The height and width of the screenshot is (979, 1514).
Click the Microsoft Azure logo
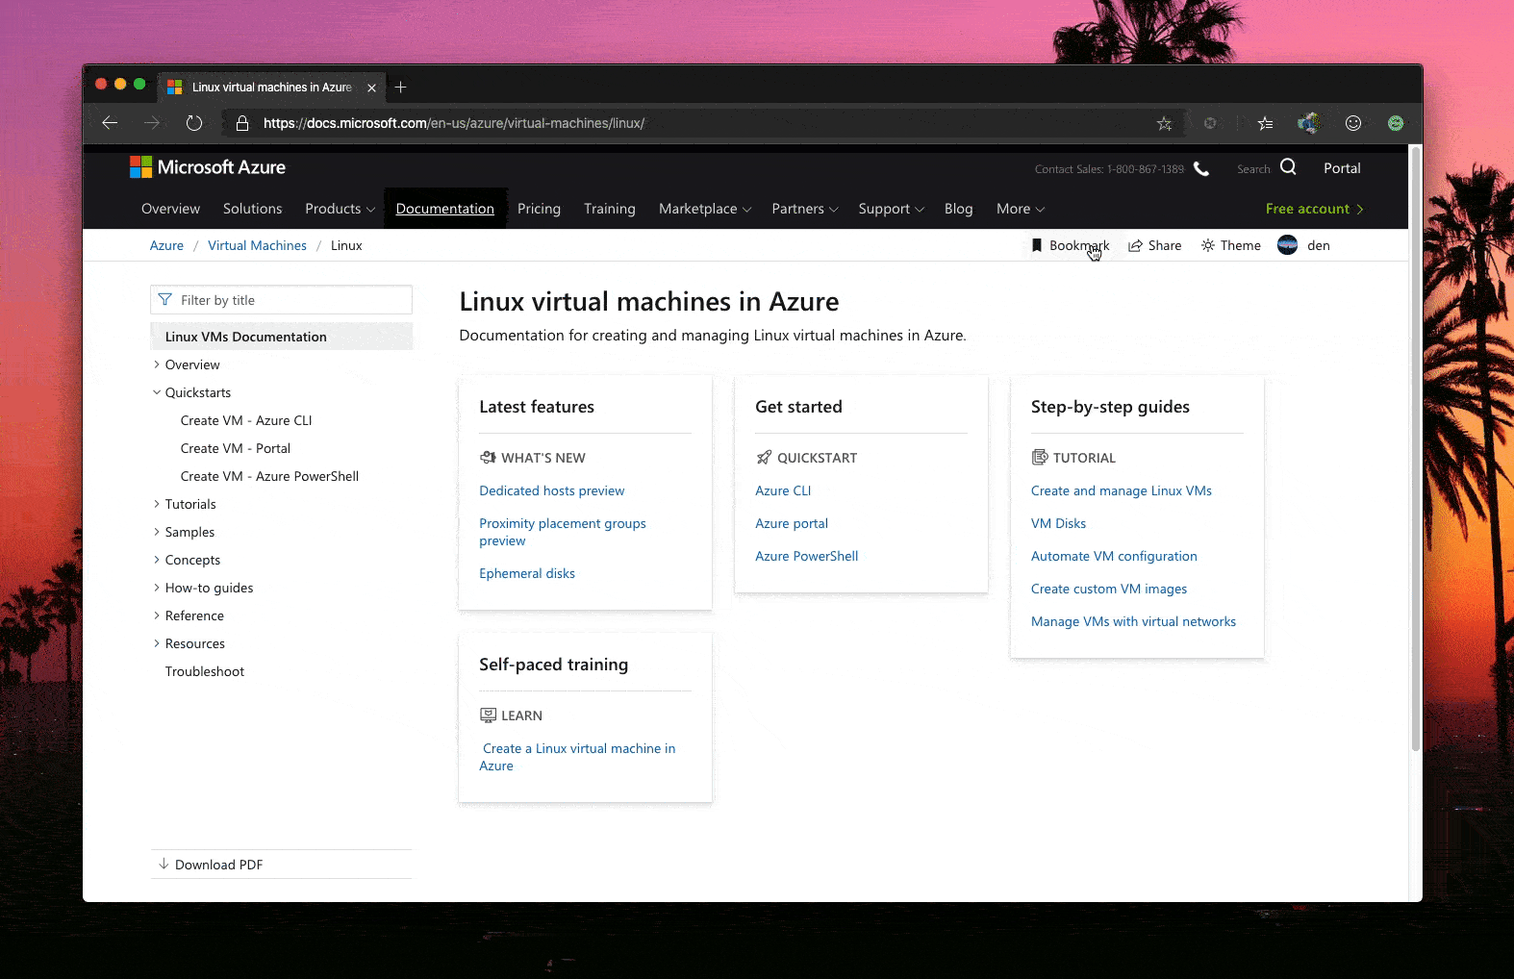coord(208,167)
